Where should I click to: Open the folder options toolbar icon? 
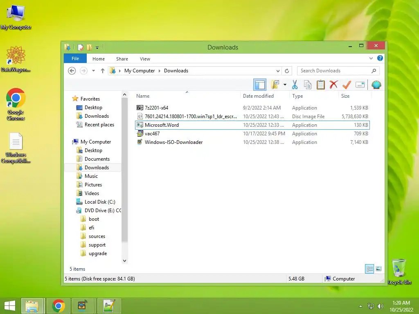(275, 85)
